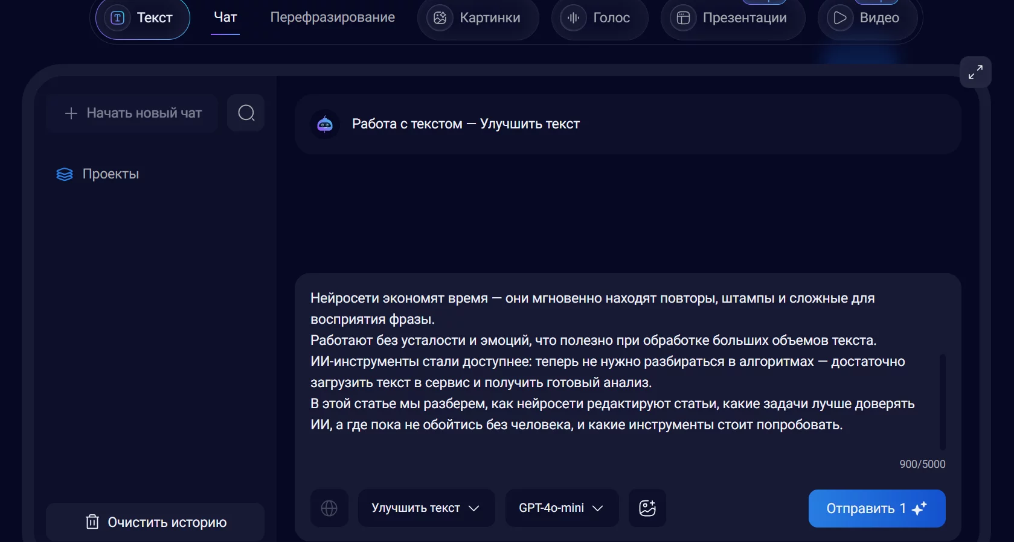Image resolution: width=1014 pixels, height=542 pixels.
Task: Select the Чат tab
Action: [225, 17]
